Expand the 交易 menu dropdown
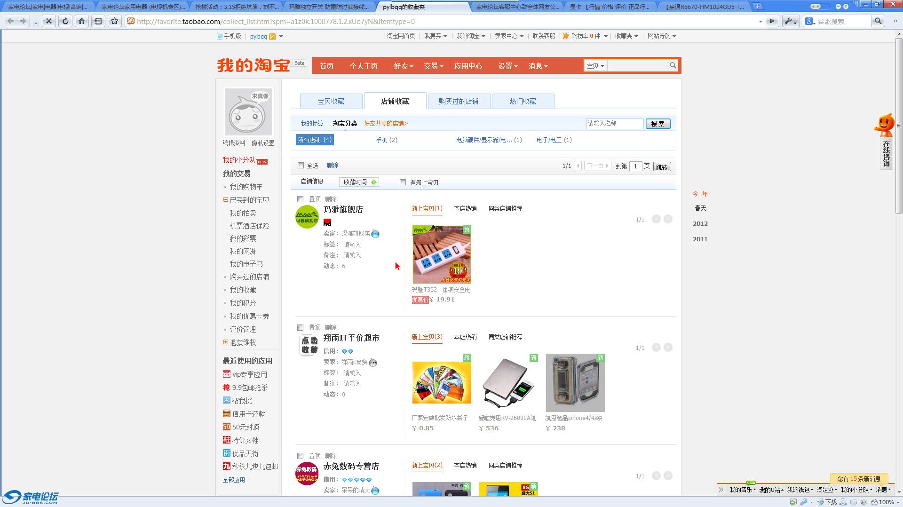This screenshot has height=507, width=903. tap(434, 66)
